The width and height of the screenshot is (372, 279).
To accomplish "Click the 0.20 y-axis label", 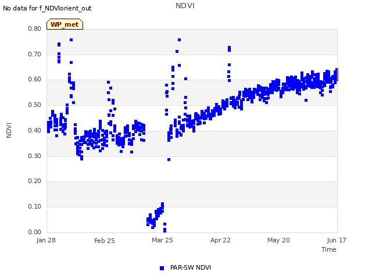I will [34, 181].
